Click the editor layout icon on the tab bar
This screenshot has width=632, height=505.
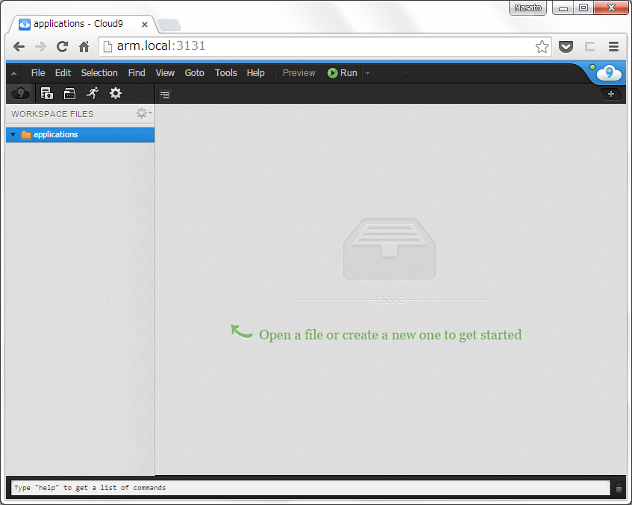[x=165, y=94]
